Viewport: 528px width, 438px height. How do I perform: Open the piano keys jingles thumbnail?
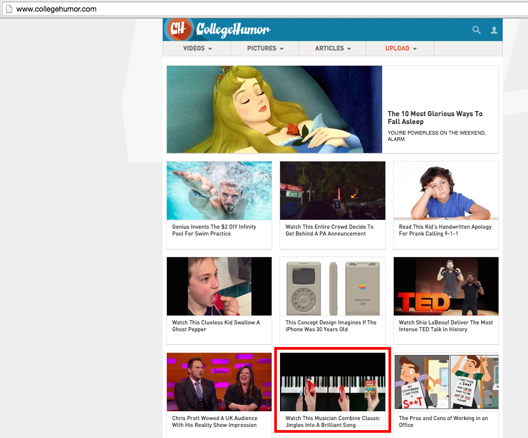point(333,382)
